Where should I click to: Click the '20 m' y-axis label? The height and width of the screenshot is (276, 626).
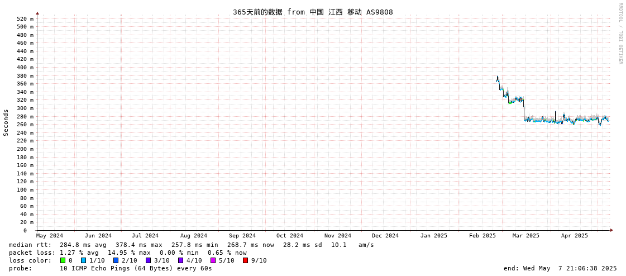coord(27,222)
